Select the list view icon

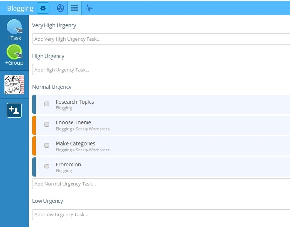pos(74,8)
